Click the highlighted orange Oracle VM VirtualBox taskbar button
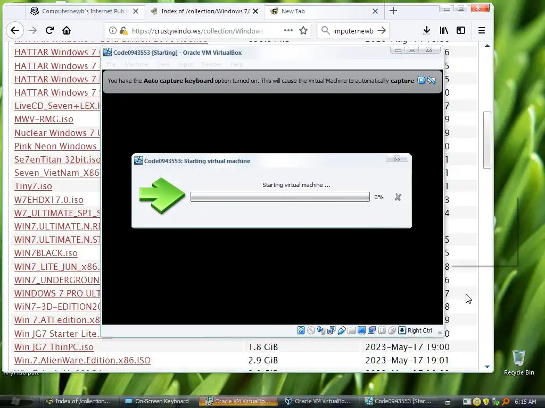 pos(239,401)
